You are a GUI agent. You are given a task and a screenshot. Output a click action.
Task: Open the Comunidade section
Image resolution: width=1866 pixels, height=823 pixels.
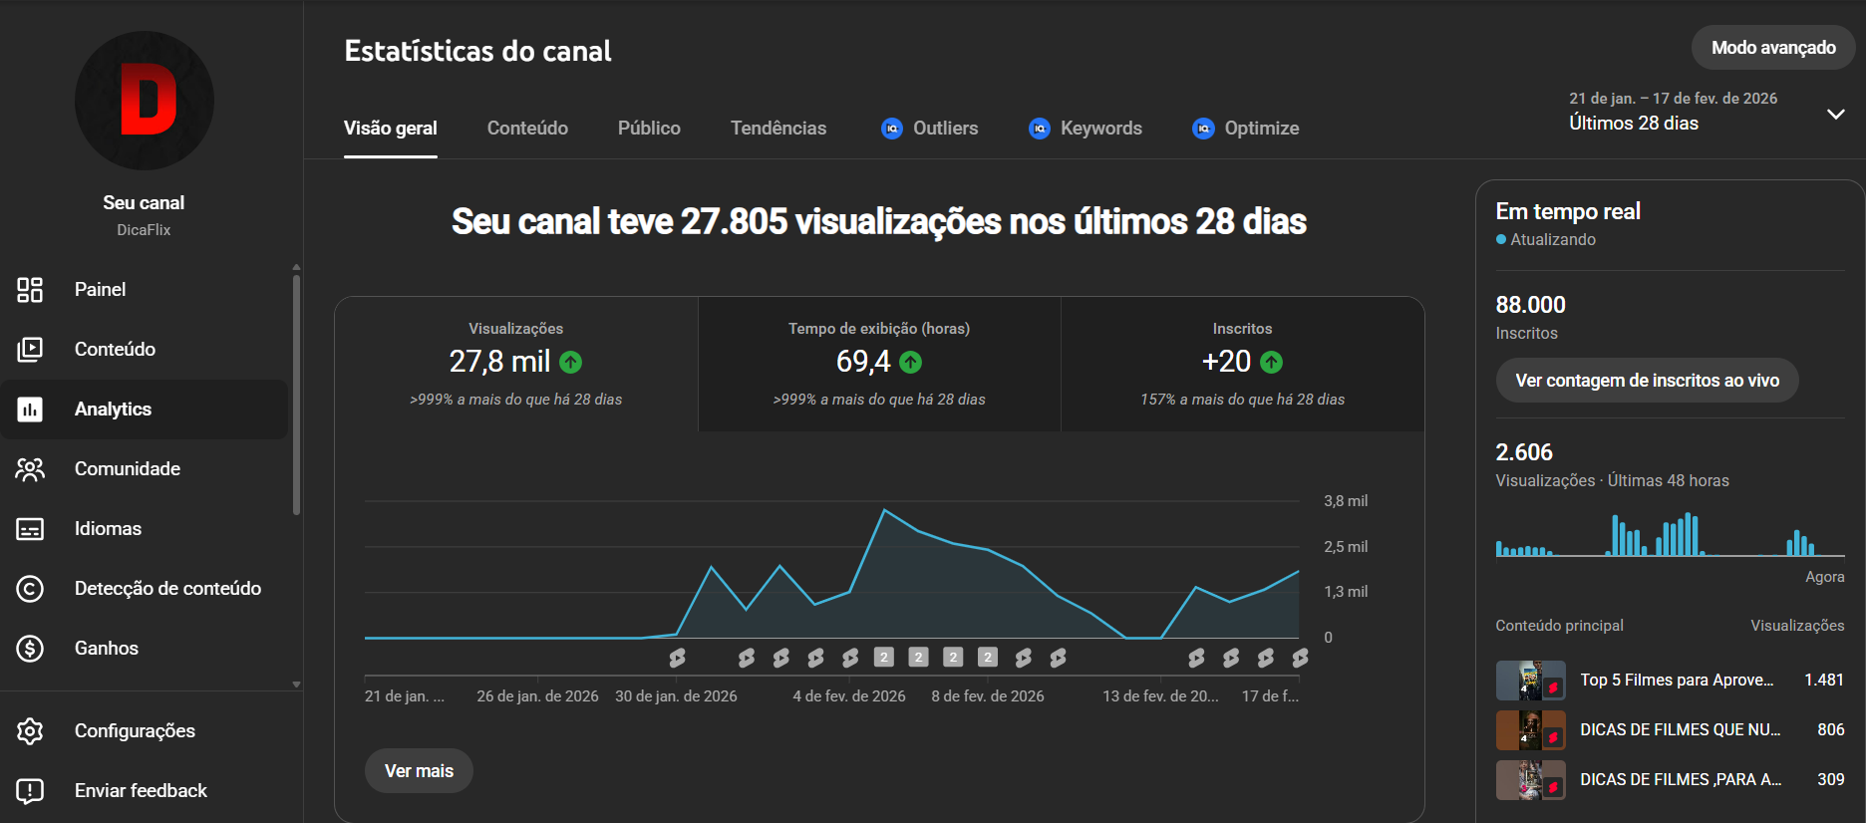(x=145, y=469)
